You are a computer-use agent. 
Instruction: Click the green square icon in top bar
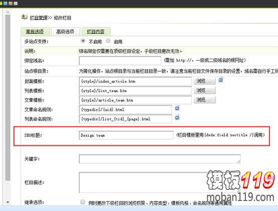[x=1, y=4]
